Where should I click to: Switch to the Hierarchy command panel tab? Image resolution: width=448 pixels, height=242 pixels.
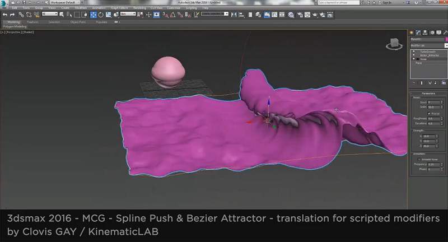click(x=425, y=32)
